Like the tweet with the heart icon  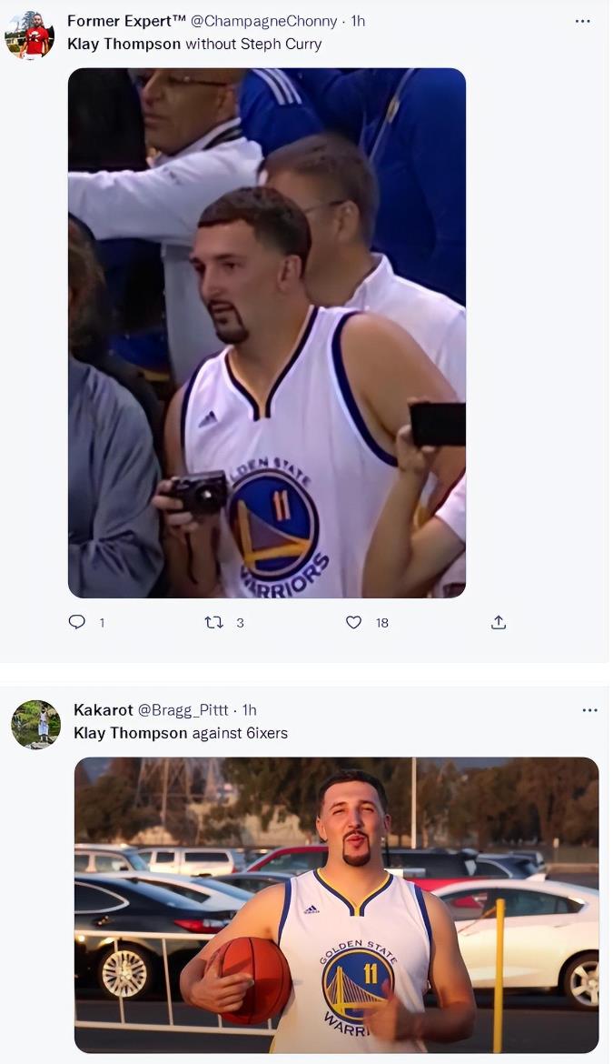coord(354,622)
